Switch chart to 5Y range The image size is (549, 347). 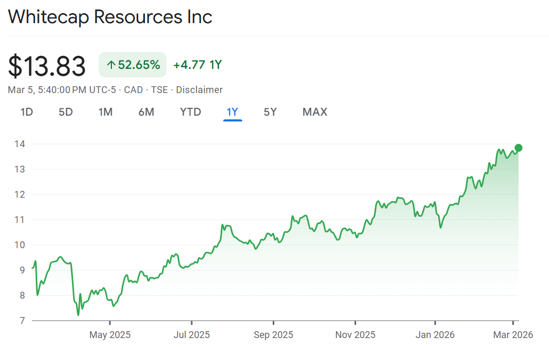click(270, 112)
